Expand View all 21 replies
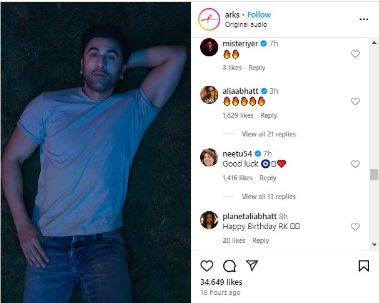This screenshot has height=303, width=379. (x=268, y=134)
